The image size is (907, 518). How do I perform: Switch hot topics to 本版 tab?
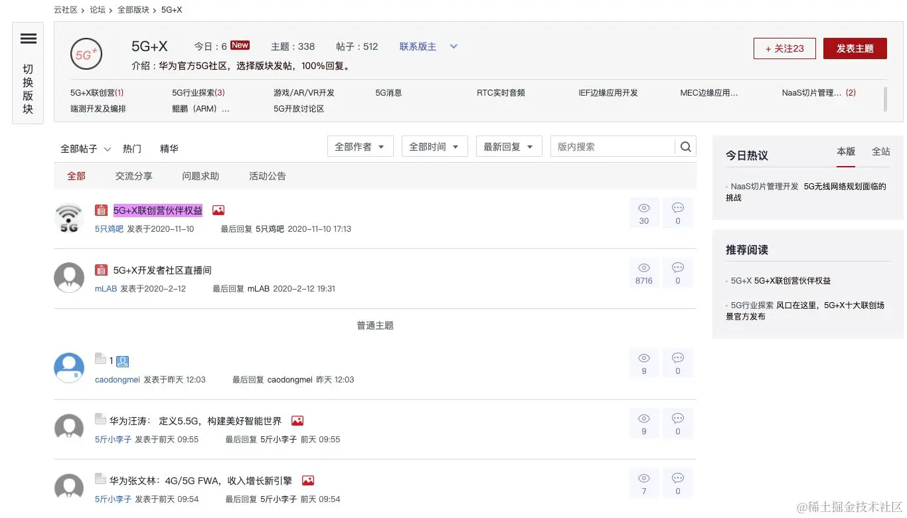[846, 151]
